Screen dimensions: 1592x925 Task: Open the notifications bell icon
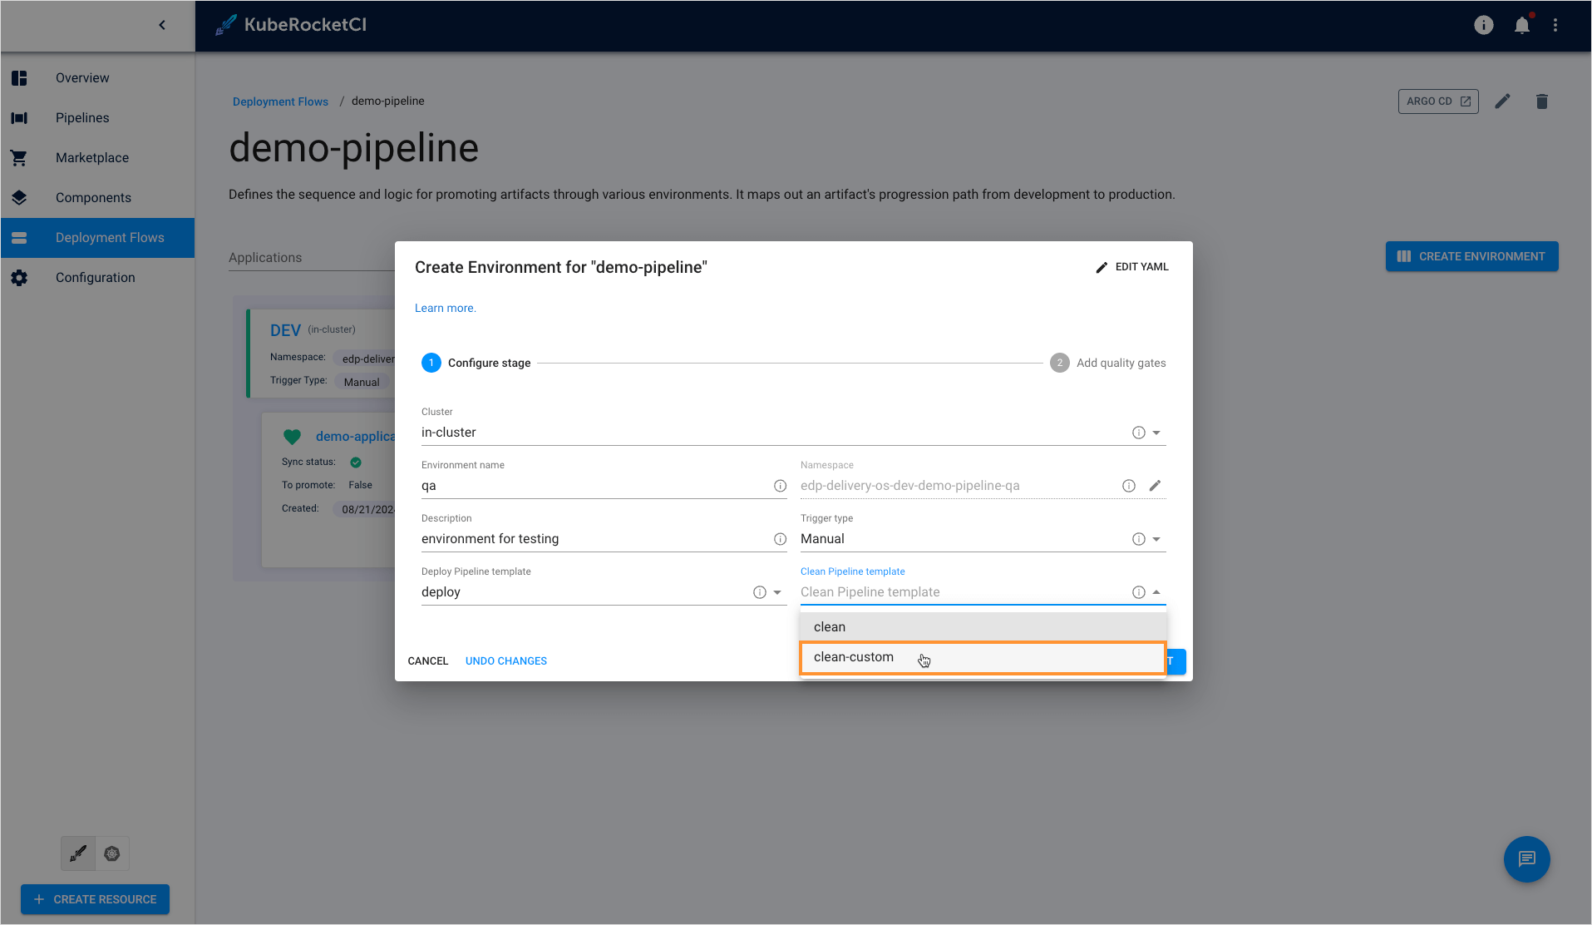point(1521,25)
